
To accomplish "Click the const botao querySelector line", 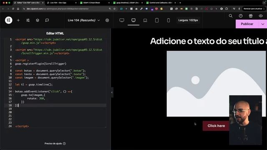I will coord(50,70).
